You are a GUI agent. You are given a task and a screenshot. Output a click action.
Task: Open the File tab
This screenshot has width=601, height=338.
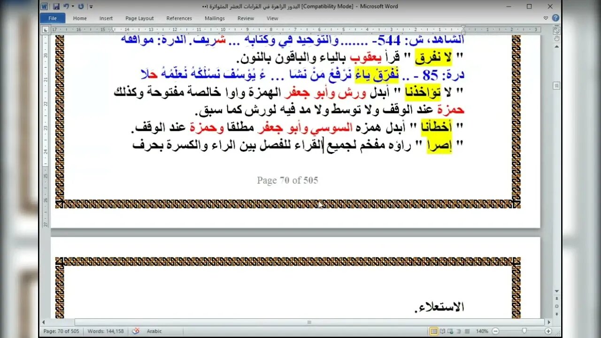[53, 18]
